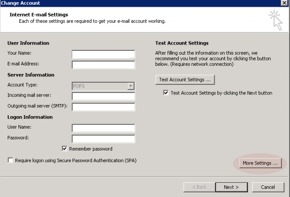Click the Test Account Settings button
The image size is (290, 197).
point(185,79)
